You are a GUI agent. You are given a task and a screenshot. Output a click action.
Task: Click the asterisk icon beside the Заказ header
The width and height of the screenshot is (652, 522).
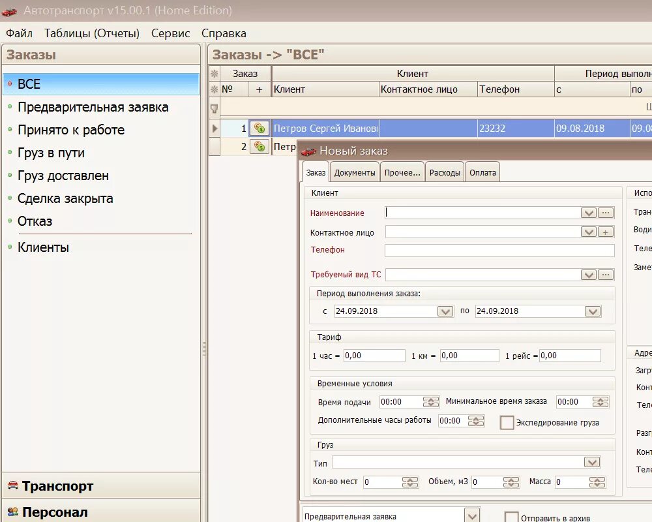(214, 74)
